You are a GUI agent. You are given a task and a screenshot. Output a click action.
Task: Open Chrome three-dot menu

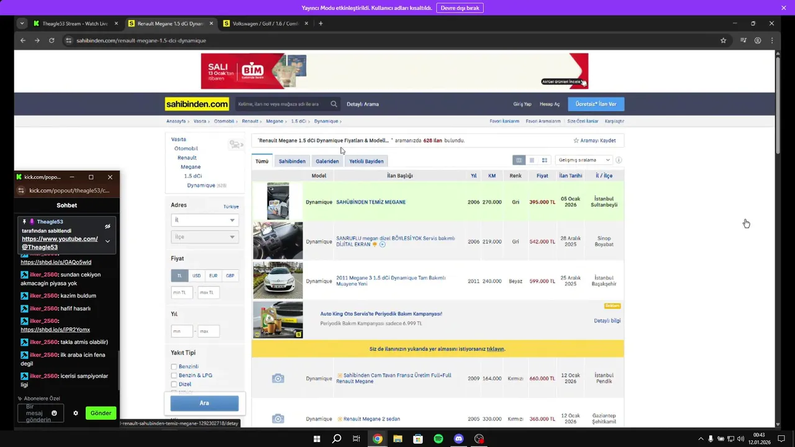772,40
